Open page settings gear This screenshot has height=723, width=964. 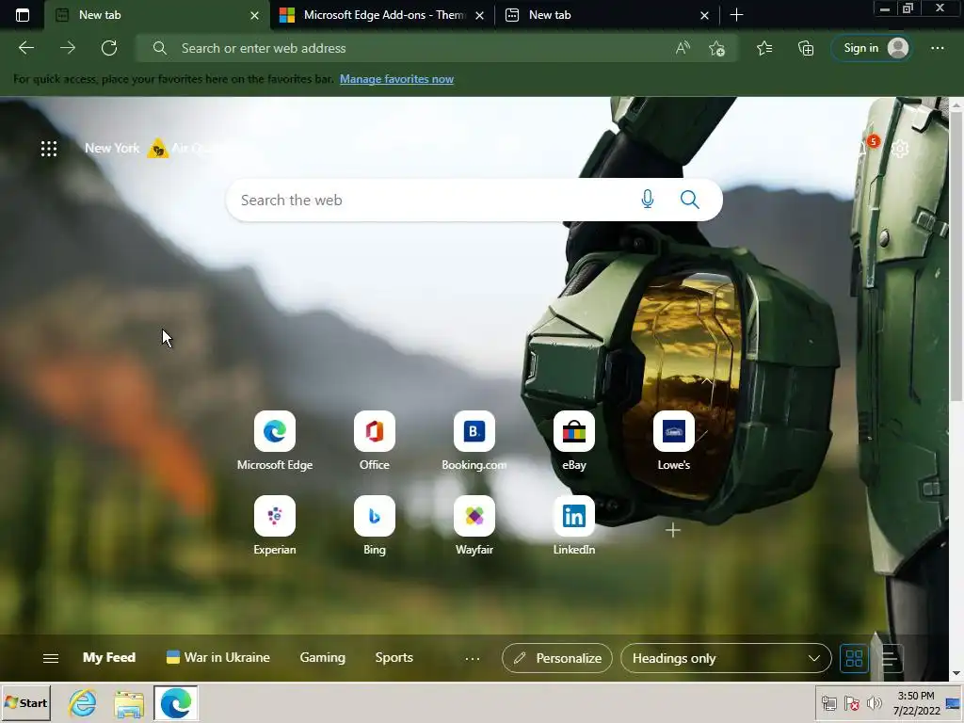(x=900, y=148)
